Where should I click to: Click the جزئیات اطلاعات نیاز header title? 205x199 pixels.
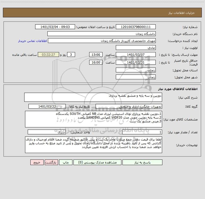click(182, 13)
